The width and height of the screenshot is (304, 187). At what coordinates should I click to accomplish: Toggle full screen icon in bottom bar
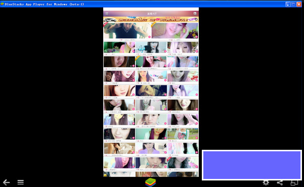click(294, 182)
